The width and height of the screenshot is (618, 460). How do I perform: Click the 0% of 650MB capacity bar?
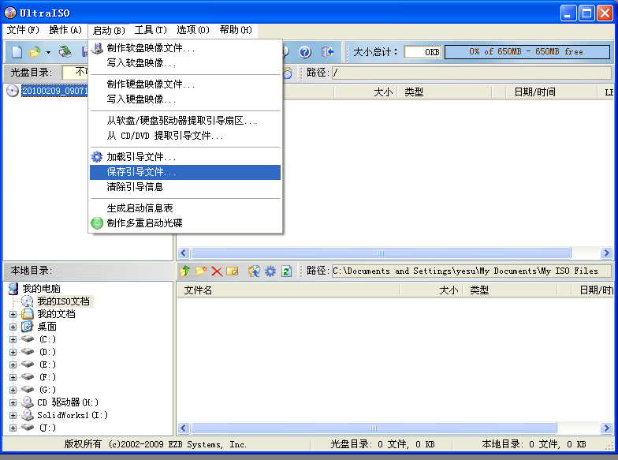pyautogui.click(x=527, y=52)
